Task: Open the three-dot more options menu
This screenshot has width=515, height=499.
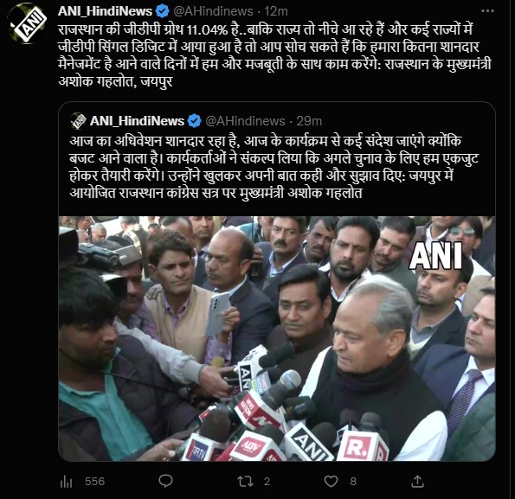Action: [x=487, y=11]
